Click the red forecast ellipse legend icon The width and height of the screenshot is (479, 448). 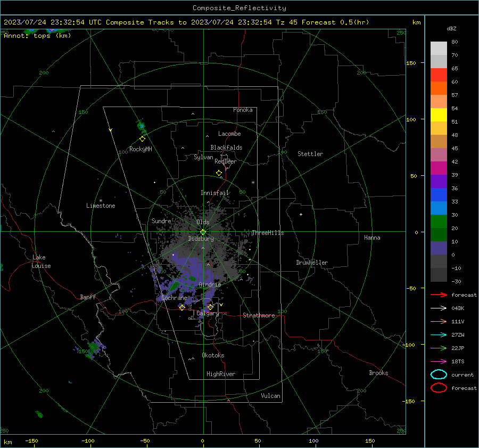click(439, 388)
